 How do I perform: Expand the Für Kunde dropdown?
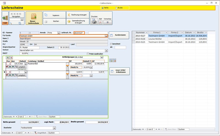pos(106,36)
